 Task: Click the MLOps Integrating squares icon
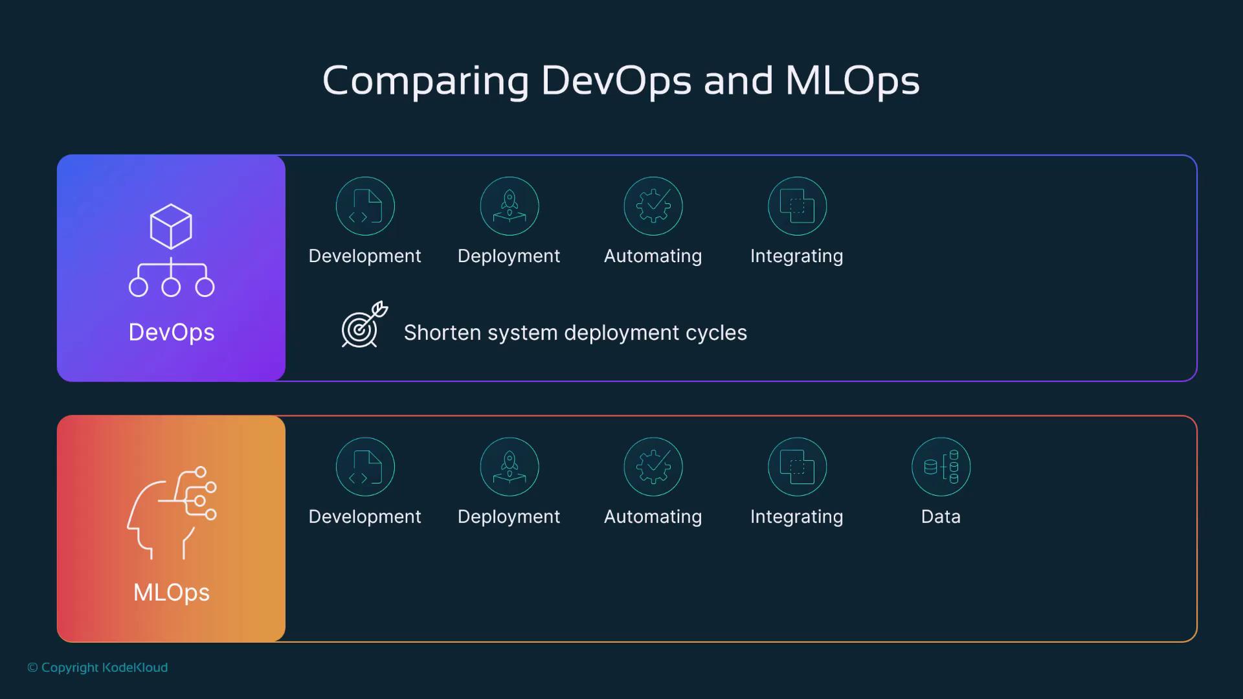(x=797, y=467)
